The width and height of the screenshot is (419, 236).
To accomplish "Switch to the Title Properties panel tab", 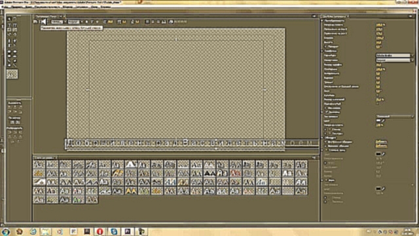I will click(x=335, y=16).
